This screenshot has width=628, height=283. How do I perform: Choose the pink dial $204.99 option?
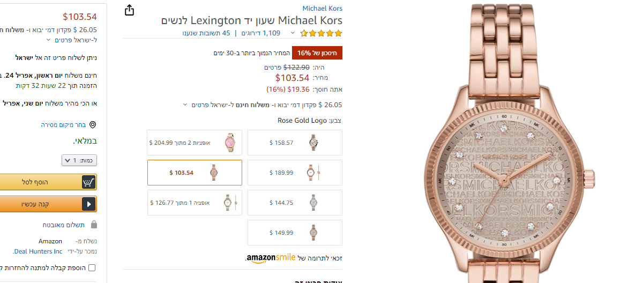pos(195,143)
